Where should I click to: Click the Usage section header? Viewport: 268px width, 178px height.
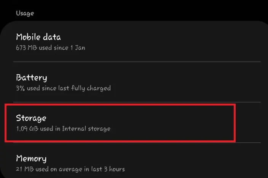click(x=25, y=13)
